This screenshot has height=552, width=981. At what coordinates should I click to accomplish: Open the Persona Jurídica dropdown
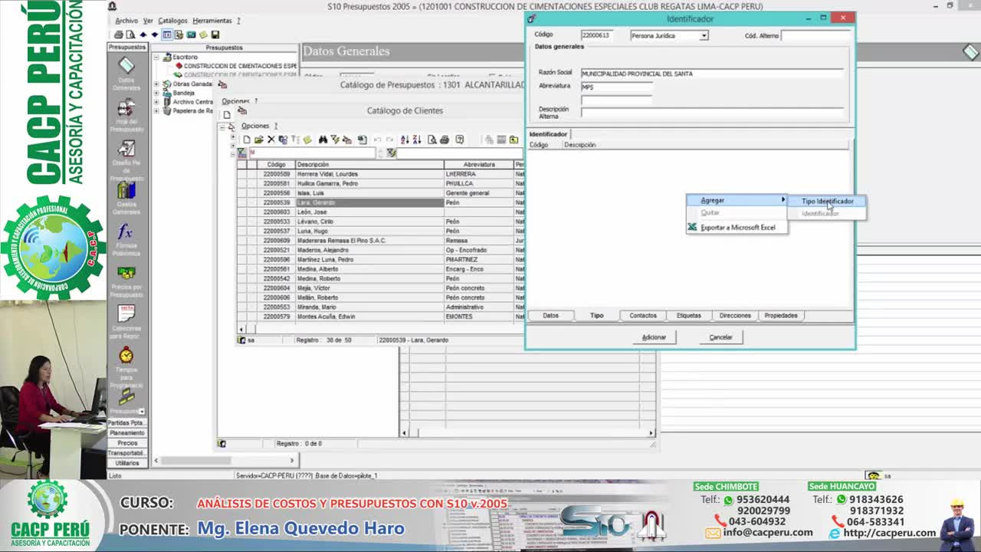[704, 35]
